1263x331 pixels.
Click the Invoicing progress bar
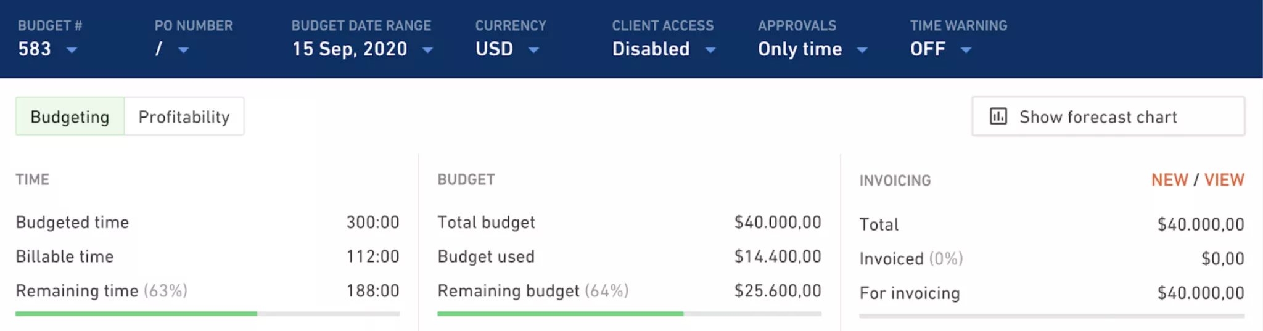click(x=1051, y=316)
